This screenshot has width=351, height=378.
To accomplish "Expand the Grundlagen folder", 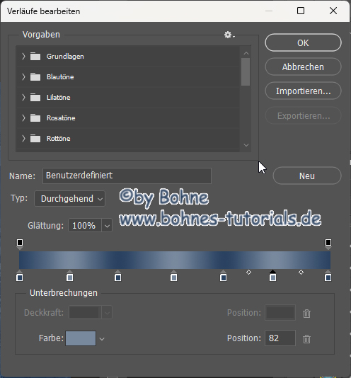I will 23,57.
